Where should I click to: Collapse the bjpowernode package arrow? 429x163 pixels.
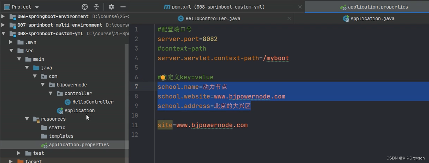[x=43, y=85]
